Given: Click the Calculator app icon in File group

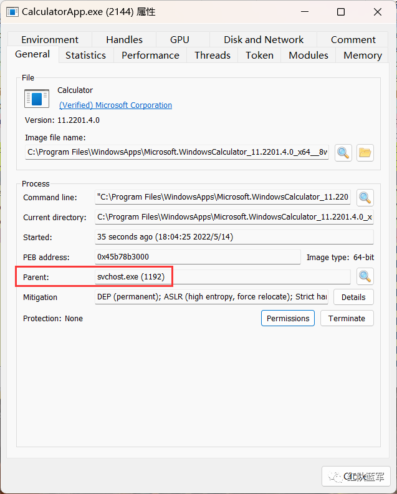Looking at the screenshot, I should click(x=37, y=99).
